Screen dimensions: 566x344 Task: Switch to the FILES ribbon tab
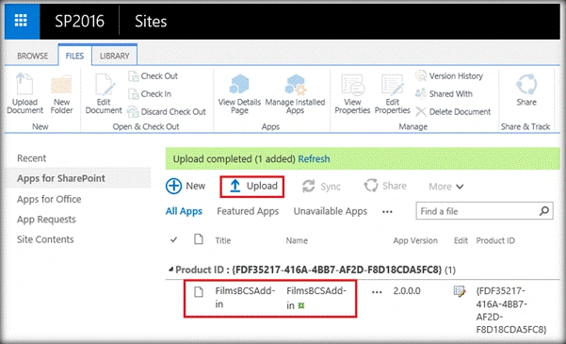(x=74, y=56)
